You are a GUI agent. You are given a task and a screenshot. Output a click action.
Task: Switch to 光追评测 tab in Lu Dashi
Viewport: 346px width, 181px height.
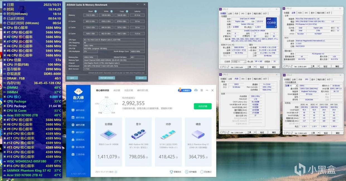tap(129, 90)
